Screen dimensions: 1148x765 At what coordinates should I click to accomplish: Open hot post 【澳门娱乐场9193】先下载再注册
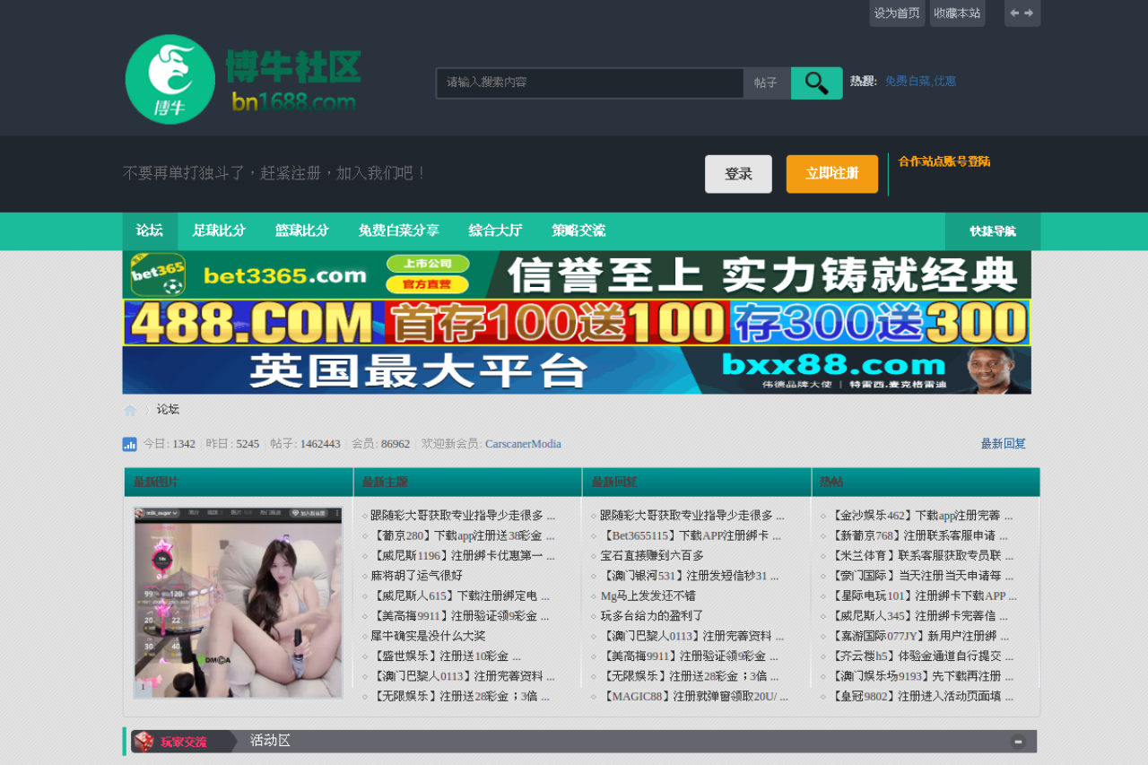[x=921, y=676]
